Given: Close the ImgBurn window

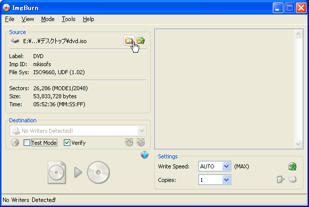Looking at the screenshot, I should tap(301, 8).
